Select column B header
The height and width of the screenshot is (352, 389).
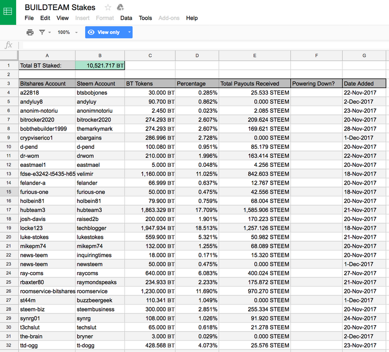point(100,56)
